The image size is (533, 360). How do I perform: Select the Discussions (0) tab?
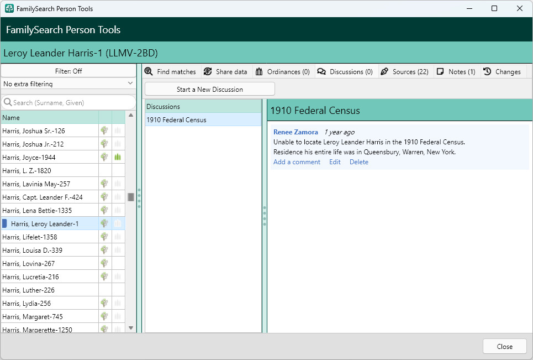click(x=345, y=71)
